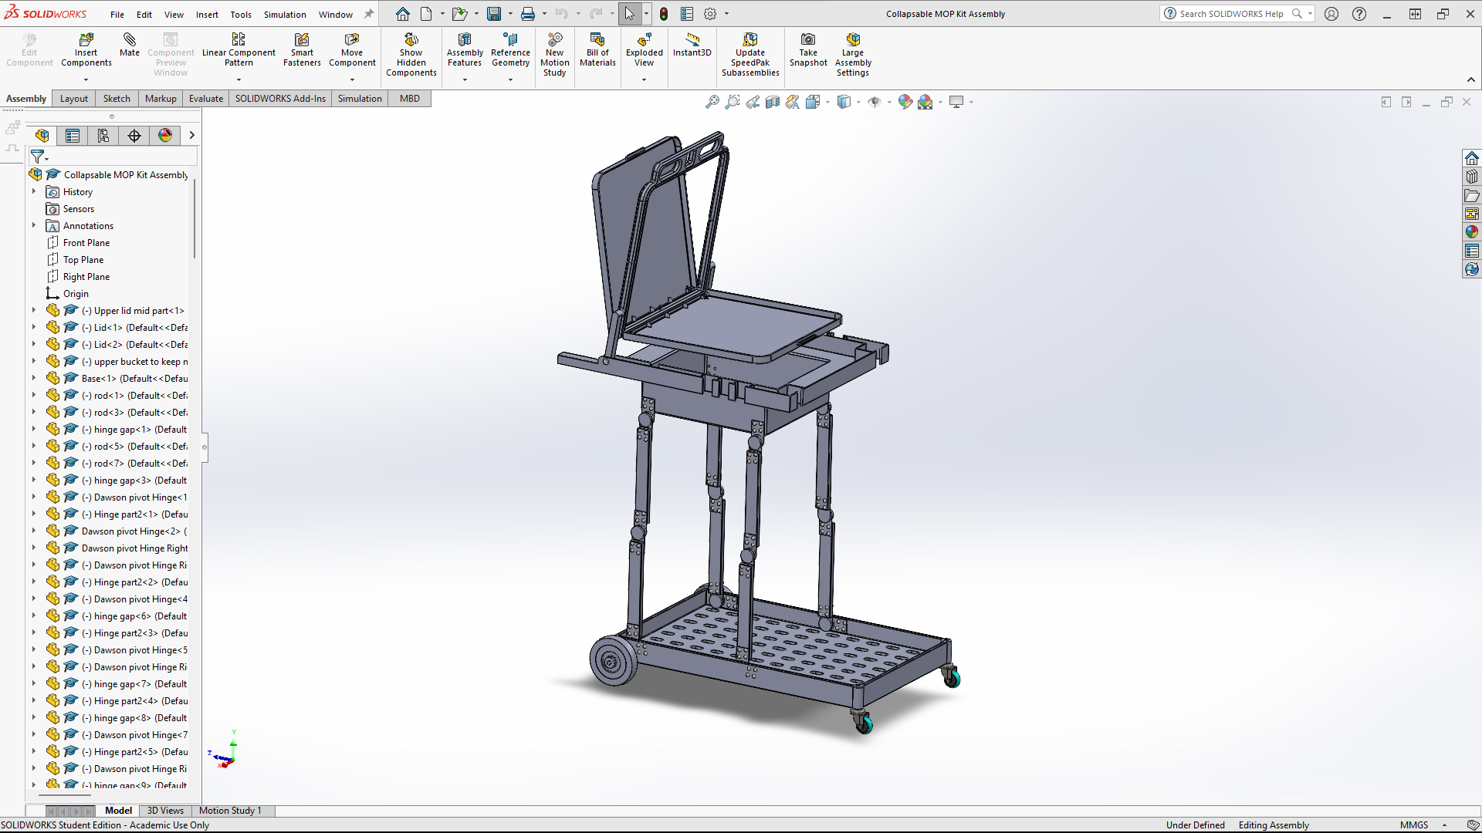Click the Move Component icon
The height and width of the screenshot is (833, 1482).
[x=352, y=40]
